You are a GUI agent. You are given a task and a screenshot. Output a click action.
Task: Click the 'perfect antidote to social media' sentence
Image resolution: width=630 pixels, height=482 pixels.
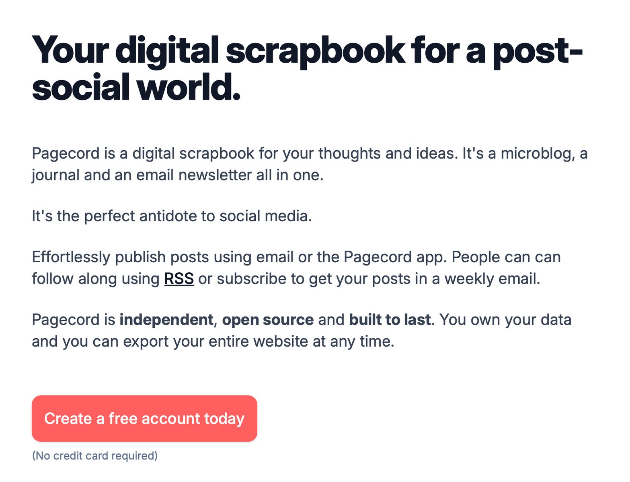(172, 216)
